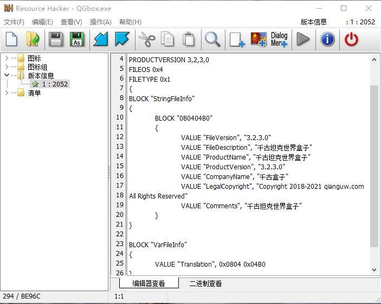
Task: Click the PRODUCTVERSION 3,2,3,0 line
Action: [x=169, y=60]
